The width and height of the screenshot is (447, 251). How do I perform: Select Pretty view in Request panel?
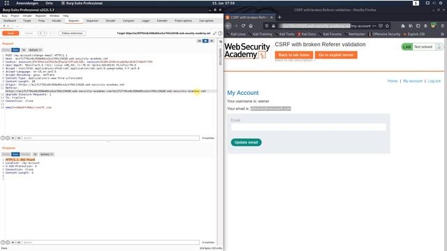point(6,50)
